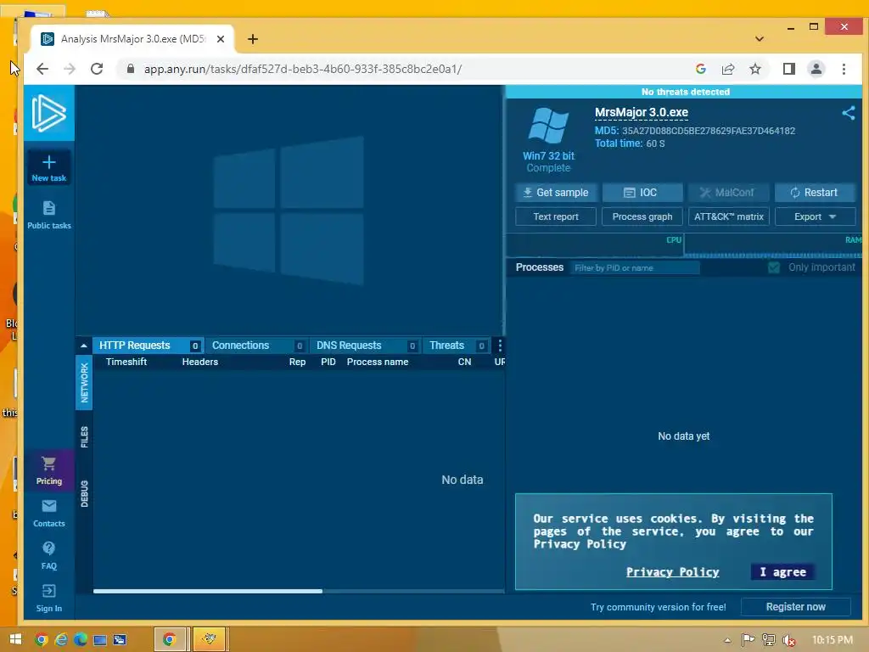Open the Chrome profile menu

(816, 69)
